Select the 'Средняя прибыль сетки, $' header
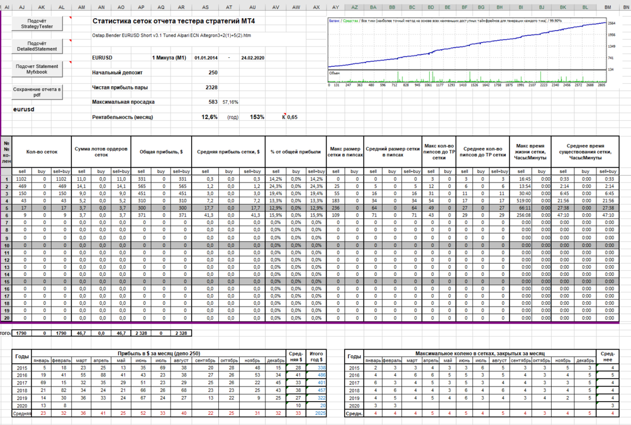 click(x=228, y=152)
